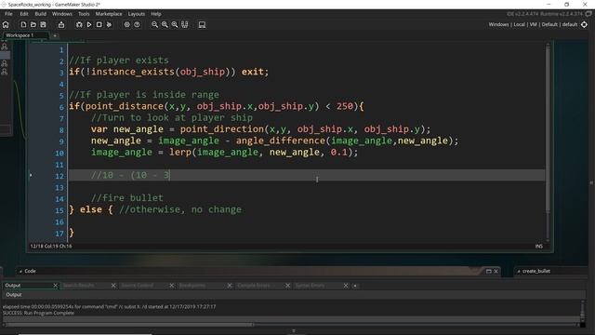The width and height of the screenshot is (595, 335).
Task: Click the output horizontal scrollbar
Action: (x=130, y=325)
